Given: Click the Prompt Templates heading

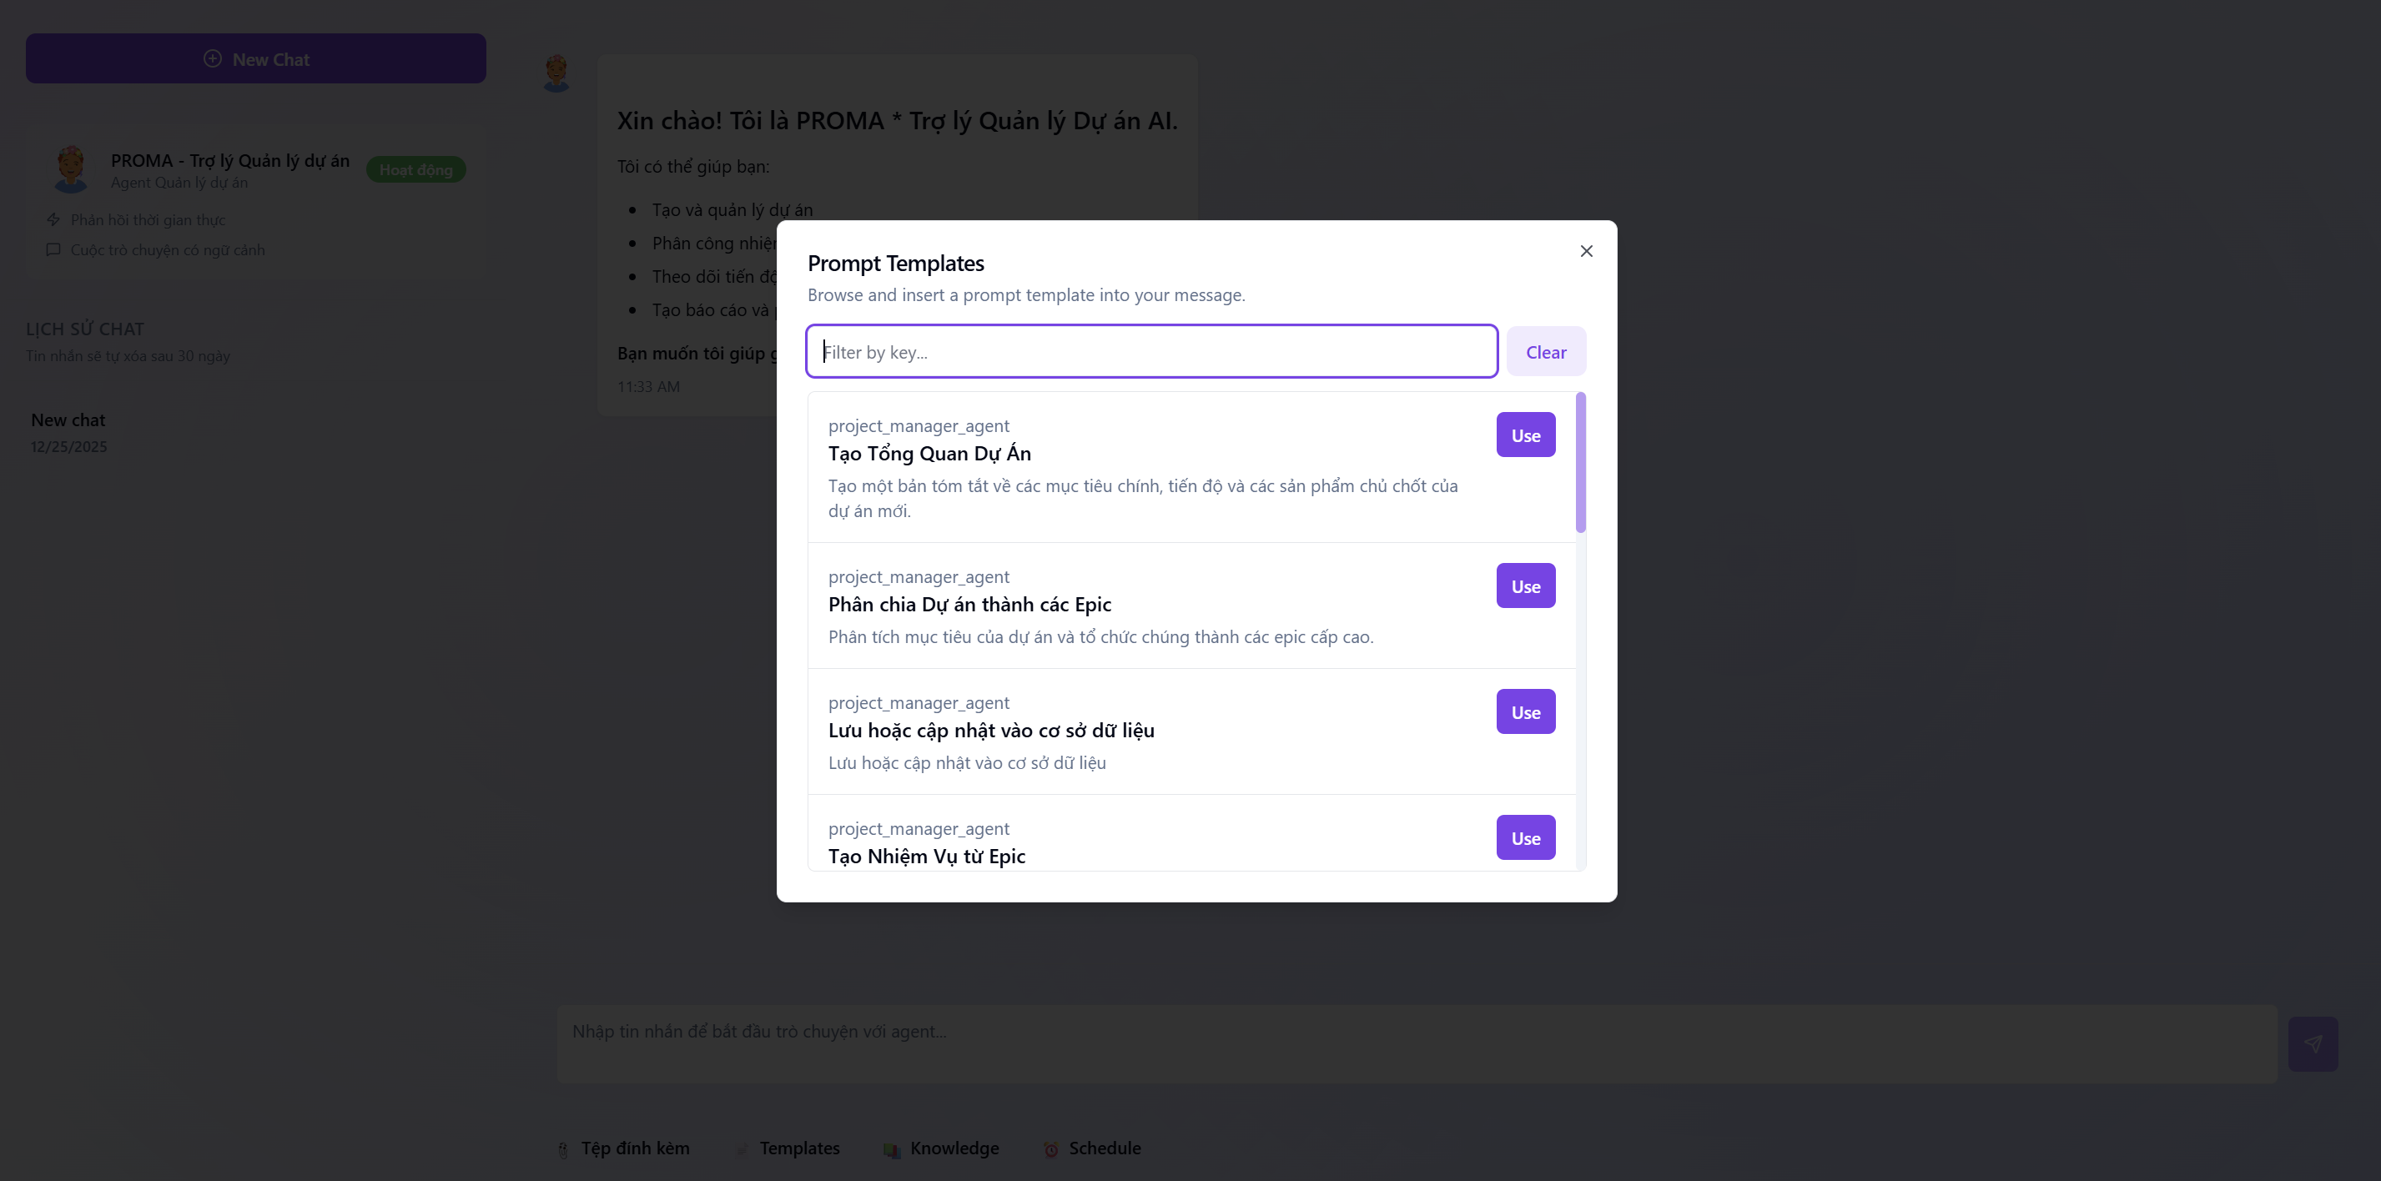Looking at the screenshot, I should 894,264.
